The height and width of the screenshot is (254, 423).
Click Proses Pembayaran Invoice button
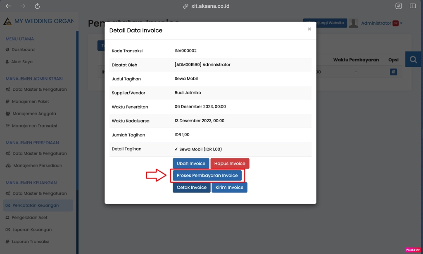pyautogui.click(x=207, y=176)
